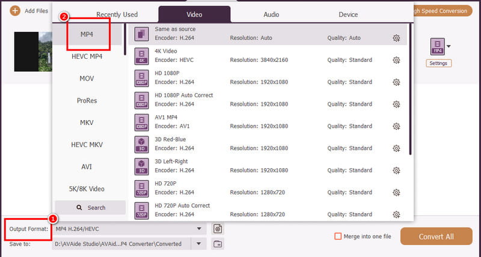Click the Settings button under format icon

pos(439,63)
